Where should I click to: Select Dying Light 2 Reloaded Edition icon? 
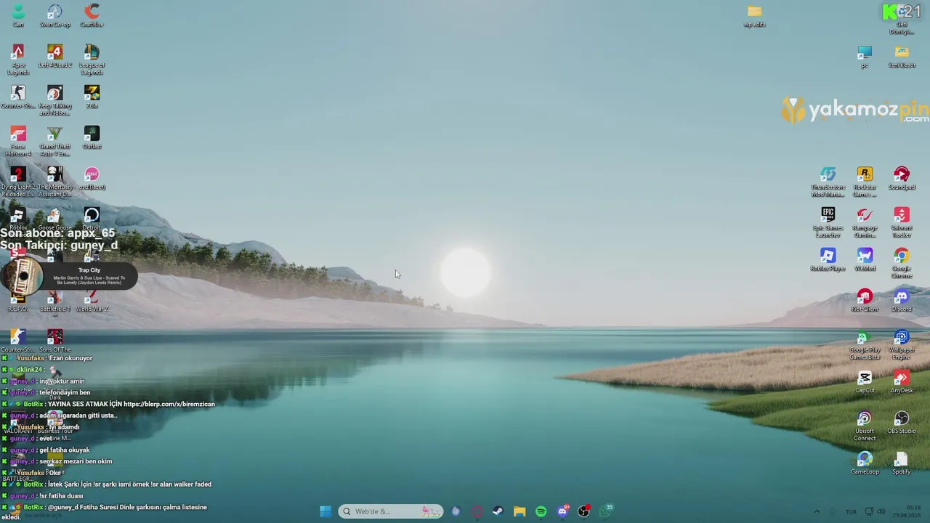coord(18,182)
